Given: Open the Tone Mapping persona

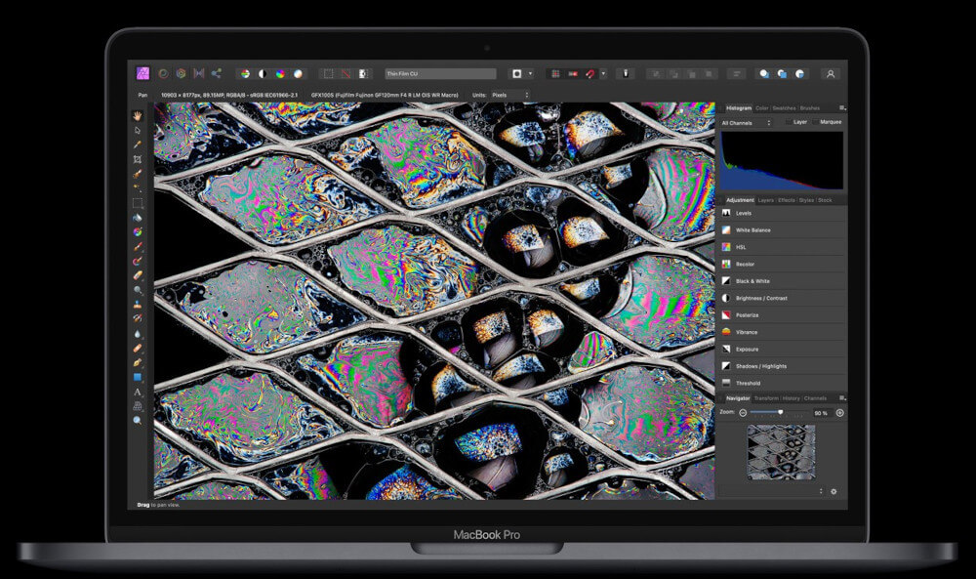Looking at the screenshot, I should (x=198, y=73).
